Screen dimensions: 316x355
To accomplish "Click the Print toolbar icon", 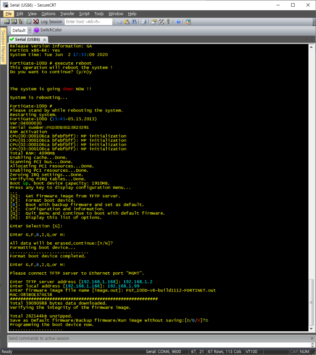I will click(x=144, y=22).
